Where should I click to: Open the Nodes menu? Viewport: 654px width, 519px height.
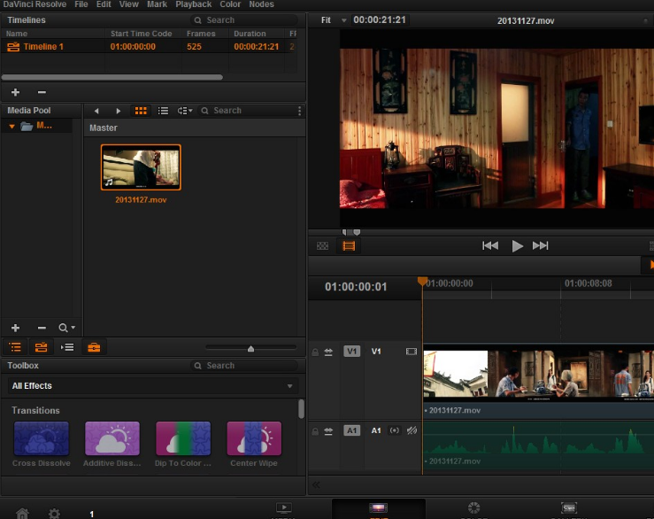[261, 4]
